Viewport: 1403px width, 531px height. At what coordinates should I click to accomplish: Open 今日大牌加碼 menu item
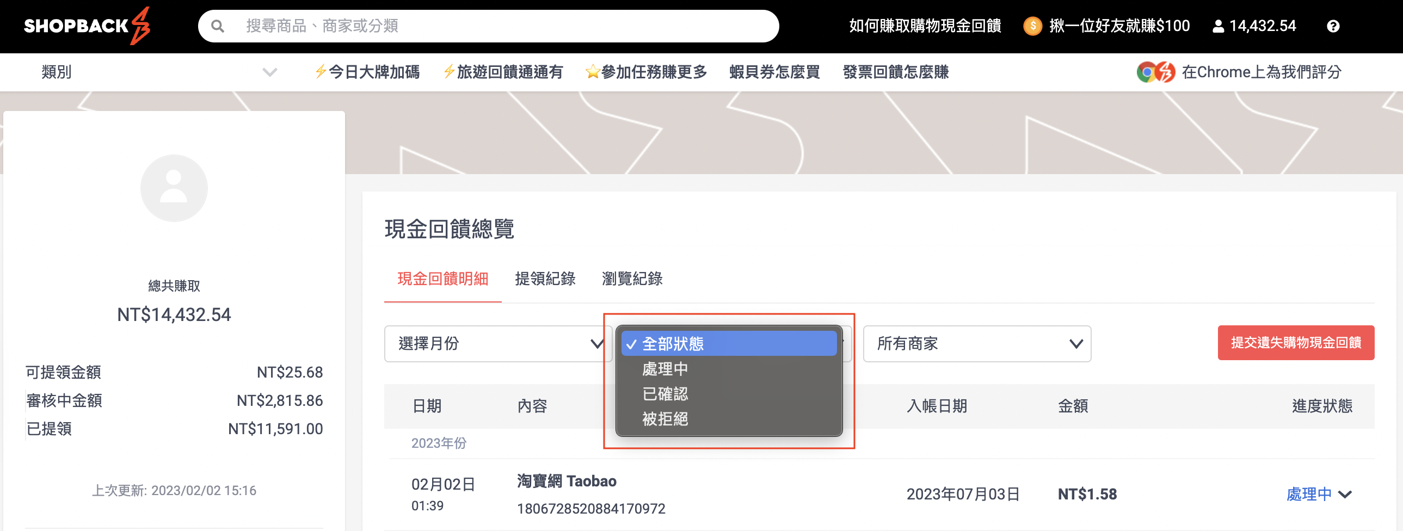(368, 72)
